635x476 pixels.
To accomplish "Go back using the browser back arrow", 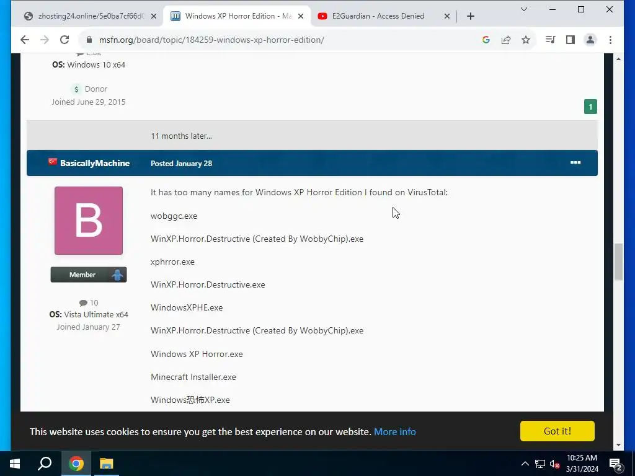I will point(25,40).
